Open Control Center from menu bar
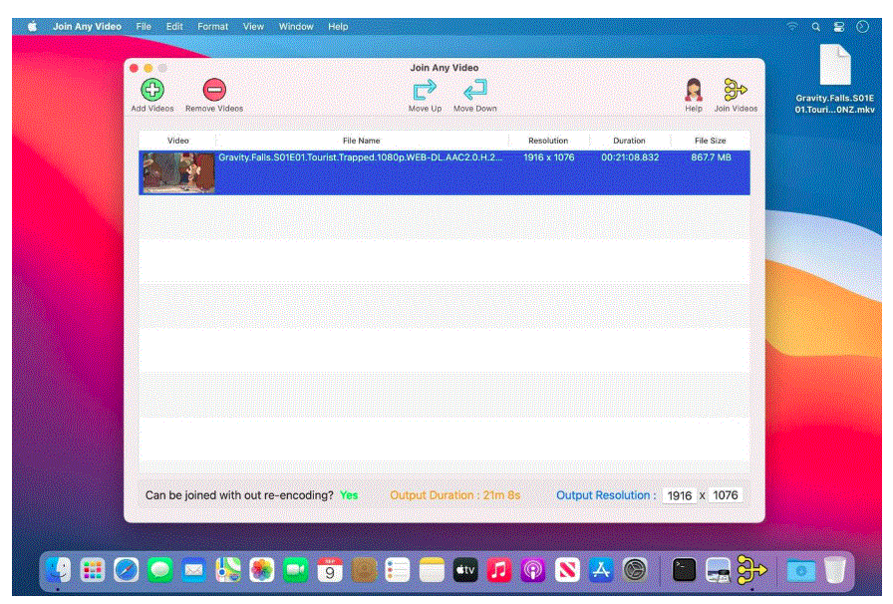 click(839, 27)
